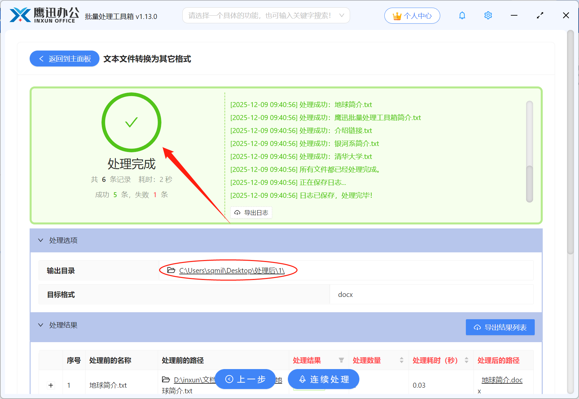The image size is (579, 399).
Task: Open the output directory link C:\Users\sqmil\Desktop\处理后\1\
Action: click(x=231, y=270)
